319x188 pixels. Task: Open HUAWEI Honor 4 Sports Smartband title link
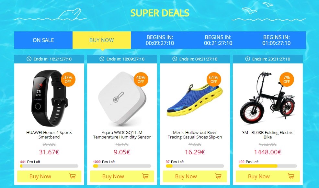[49, 135]
